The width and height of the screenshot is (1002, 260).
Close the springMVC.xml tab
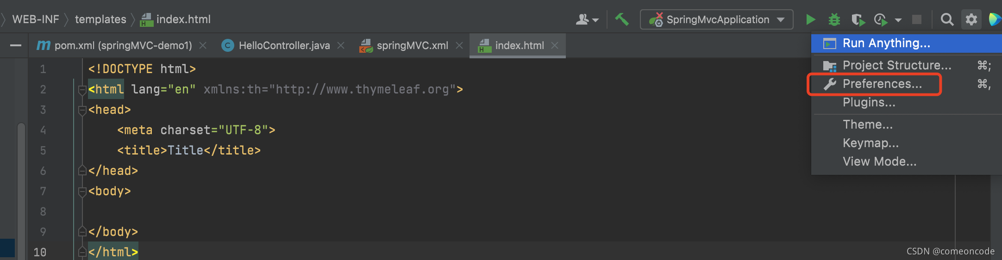click(x=459, y=45)
